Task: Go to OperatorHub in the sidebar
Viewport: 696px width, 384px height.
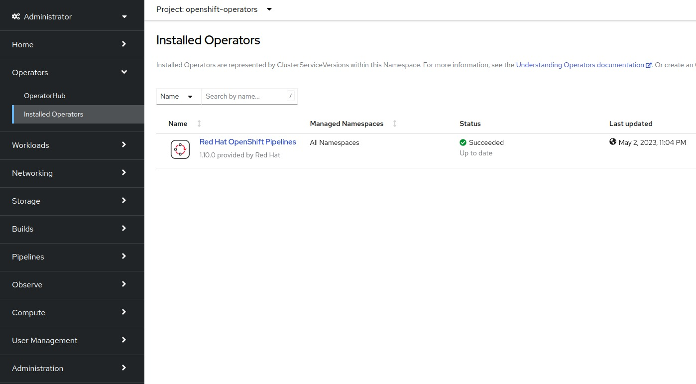Action: click(x=78, y=96)
